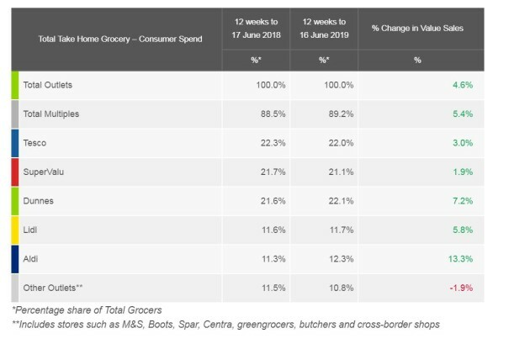Viewport: 530px width, 344px height.
Task: Click the blue color bar beside Tesco
Action: [16, 143]
